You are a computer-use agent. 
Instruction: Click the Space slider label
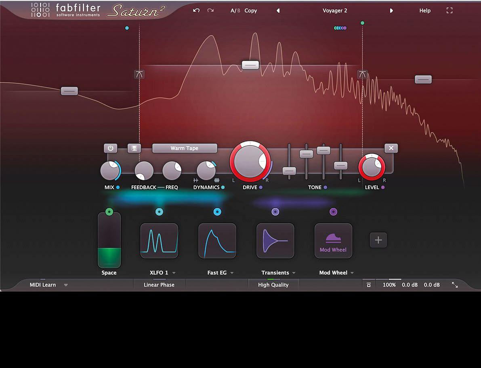coord(109,273)
